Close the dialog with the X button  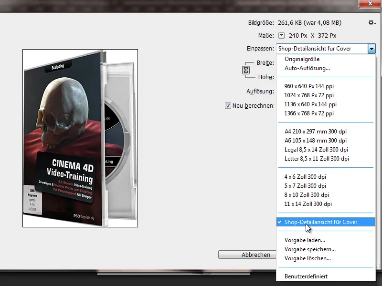tap(370, 4)
